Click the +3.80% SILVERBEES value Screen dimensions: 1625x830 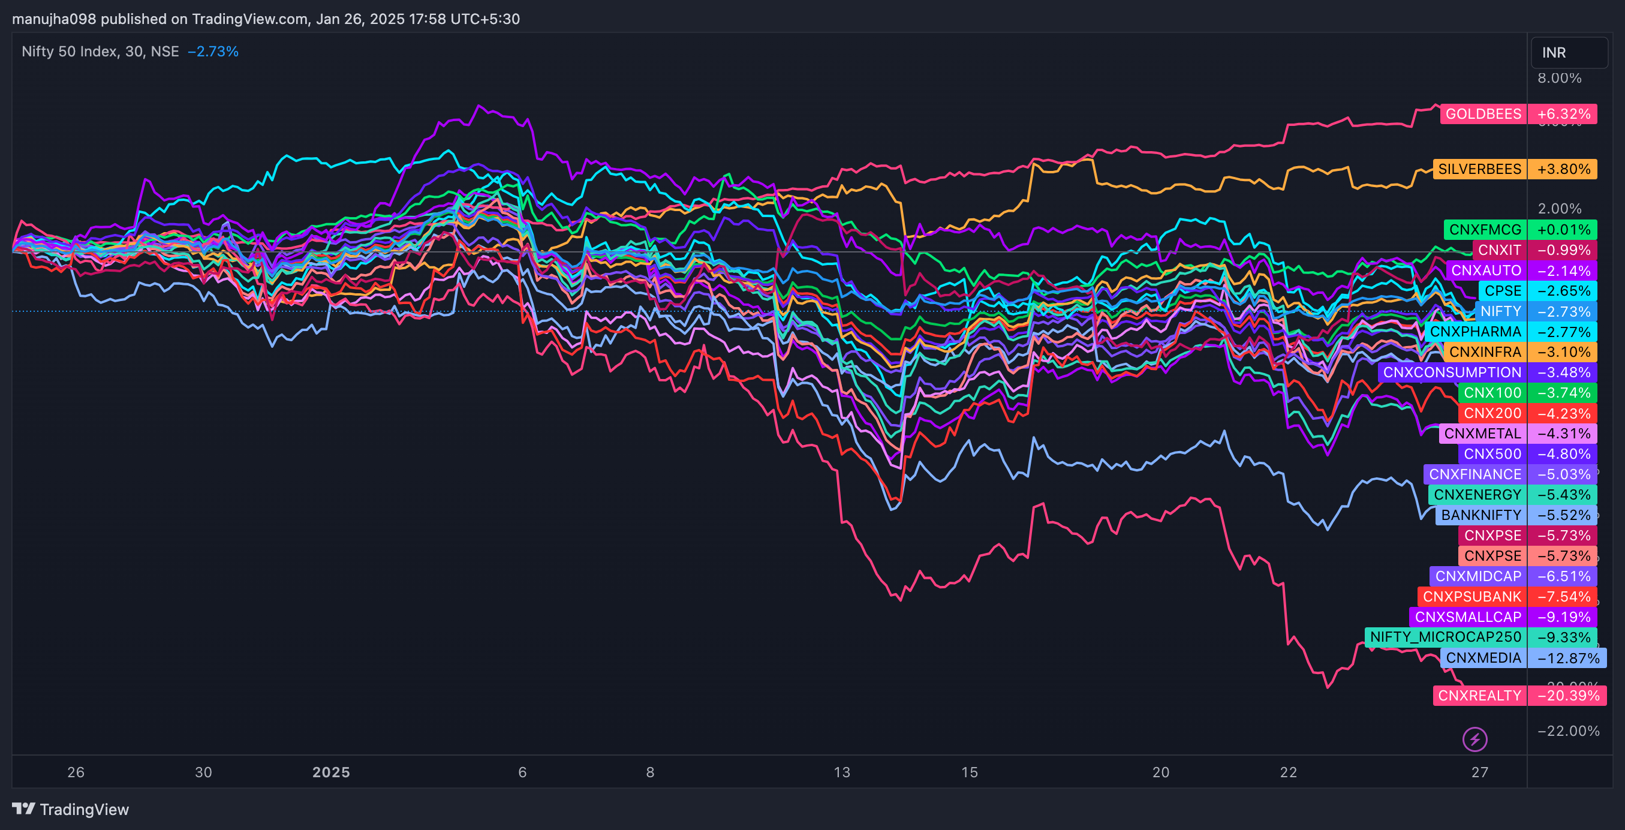click(1563, 169)
